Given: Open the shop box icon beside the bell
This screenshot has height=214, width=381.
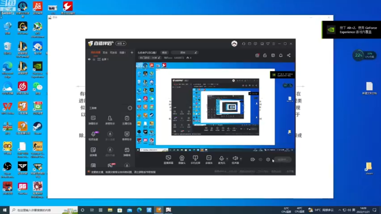Looking at the screenshot, I should [273, 55].
